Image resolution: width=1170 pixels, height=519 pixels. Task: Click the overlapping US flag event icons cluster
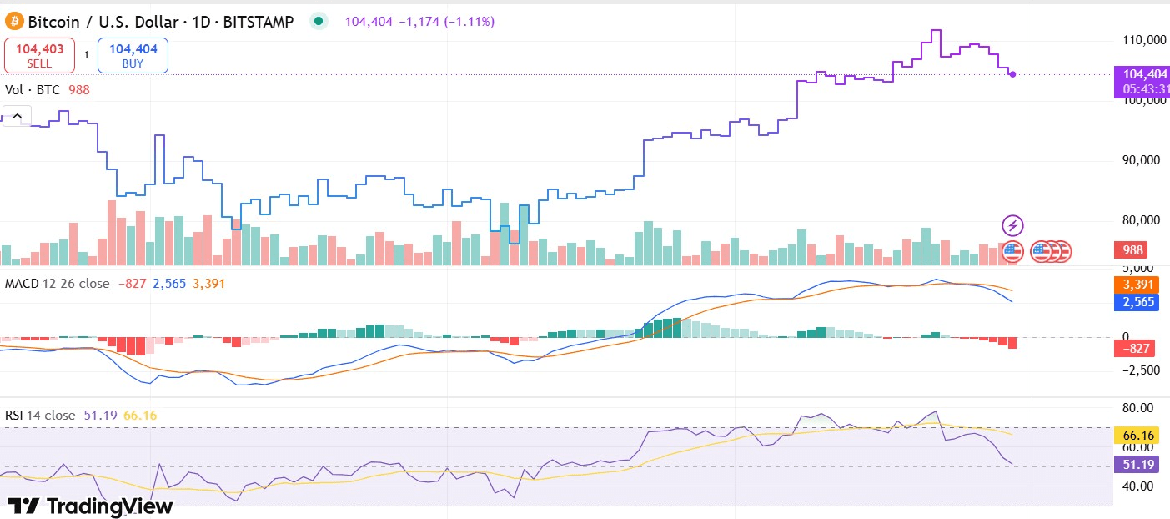coord(1050,251)
